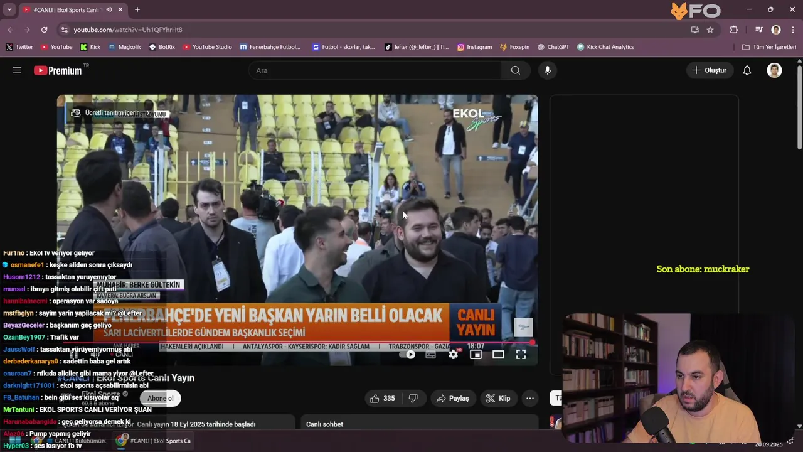Open the ChatGPT bookmark
This screenshot has height=452, width=803.
(553, 47)
